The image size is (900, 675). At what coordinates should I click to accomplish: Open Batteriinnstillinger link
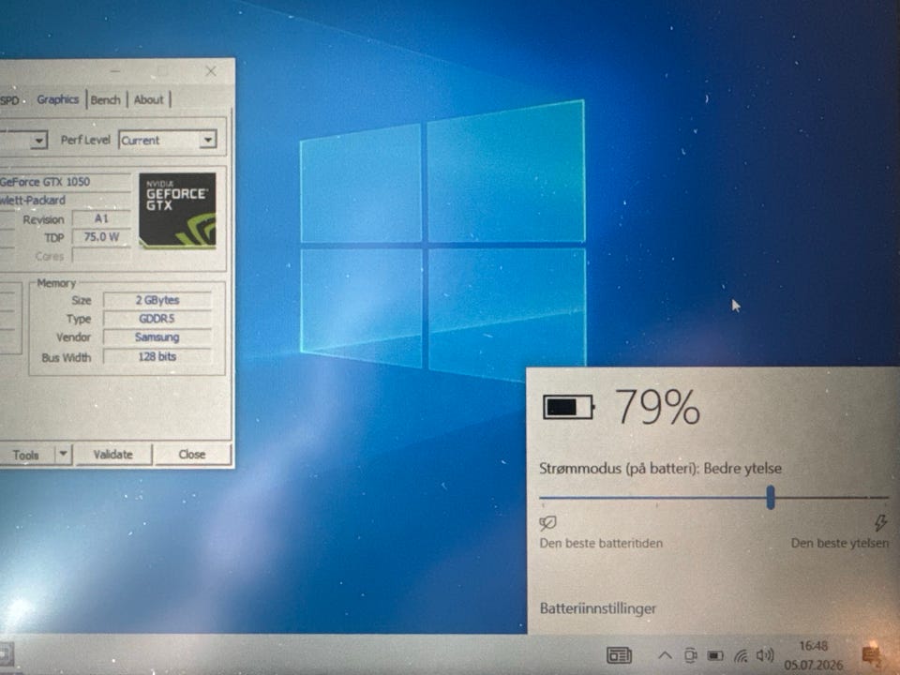pos(597,608)
